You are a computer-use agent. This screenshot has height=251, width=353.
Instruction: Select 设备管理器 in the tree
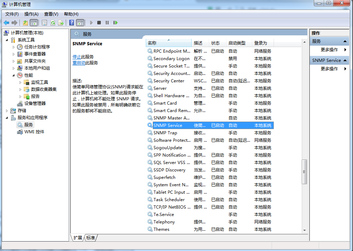[x=35, y=104]
